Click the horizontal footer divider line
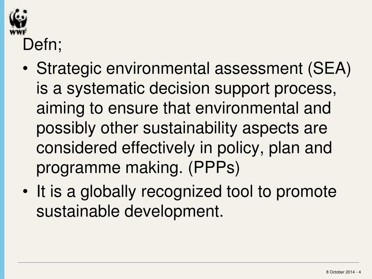This screenshot has width=372, height=279. pyautogui.click(x=189, y=262)
